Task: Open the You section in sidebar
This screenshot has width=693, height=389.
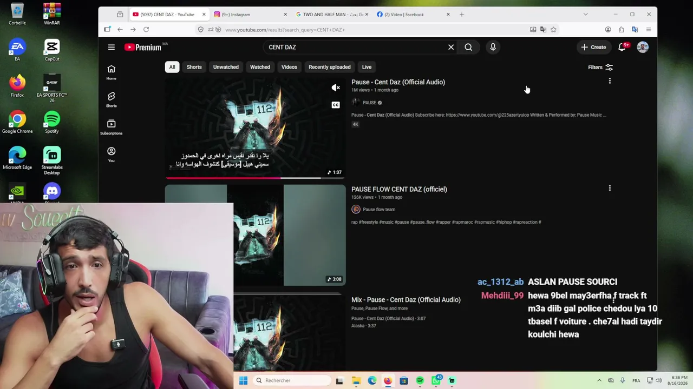Action: [111, 155]
